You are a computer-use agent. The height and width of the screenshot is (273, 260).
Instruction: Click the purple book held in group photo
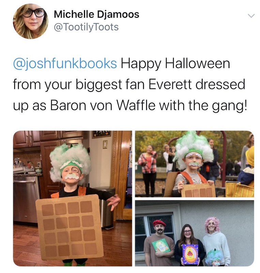coord(190,254)
